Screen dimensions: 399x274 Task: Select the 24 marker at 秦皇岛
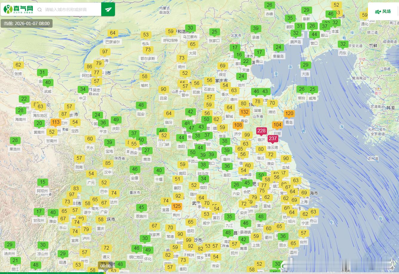coord(278,47)
